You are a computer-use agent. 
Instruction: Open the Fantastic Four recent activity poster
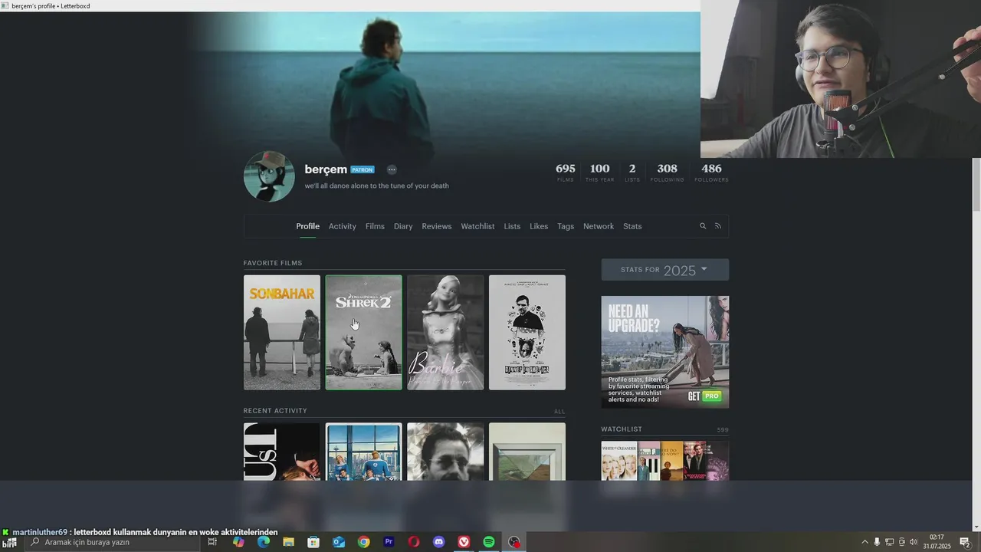[364, 452]
